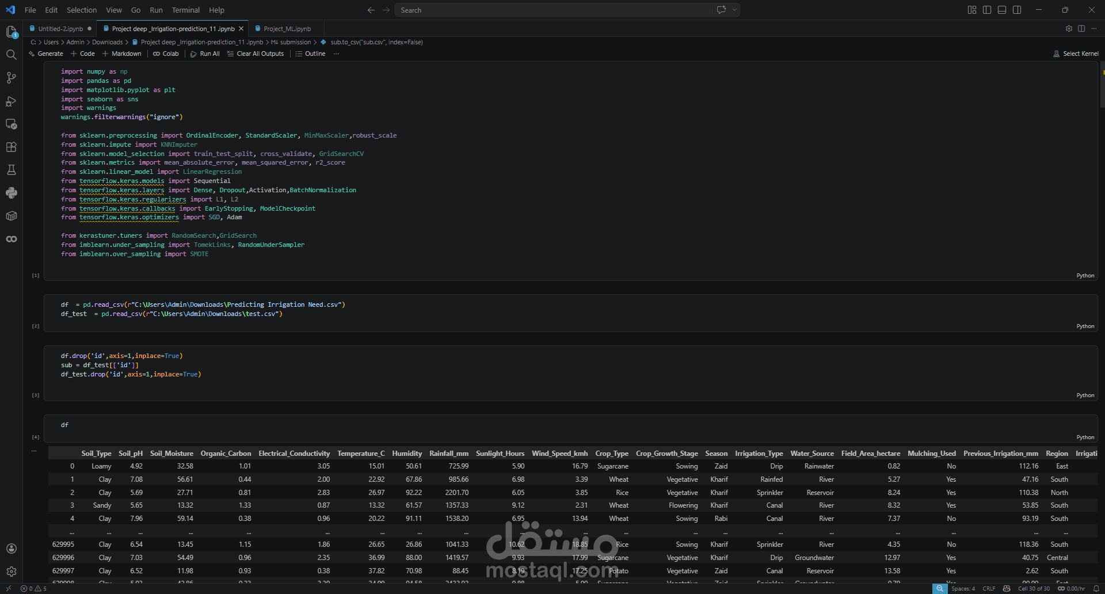Click CRLF line ending in status bar

[989, 588]
